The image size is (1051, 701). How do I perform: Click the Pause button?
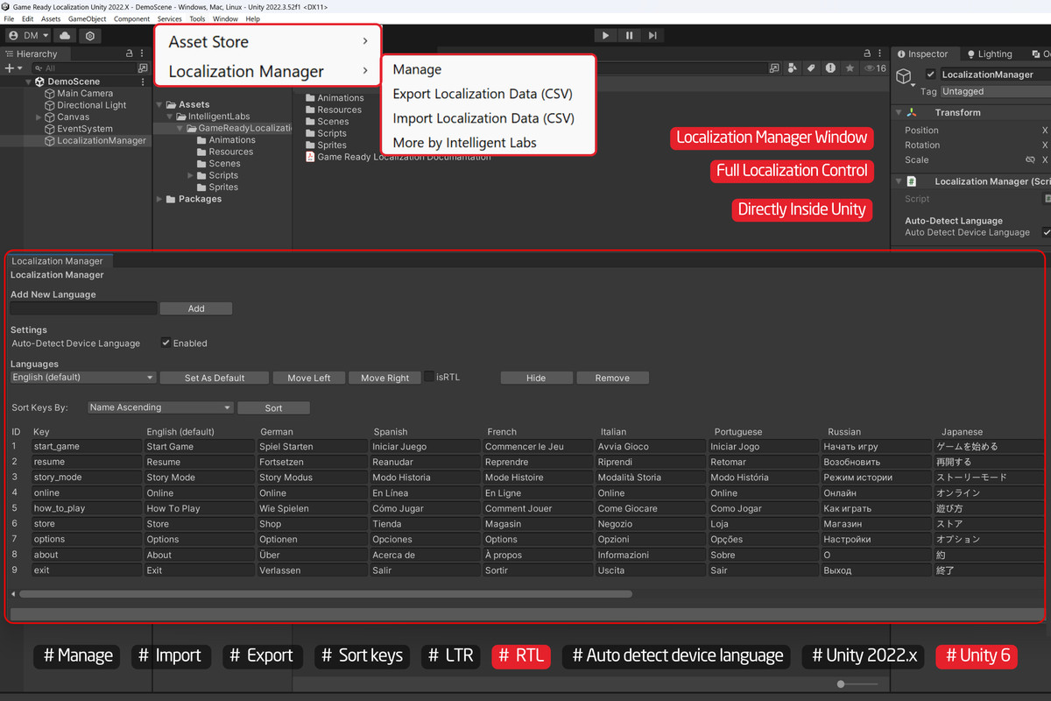coord(629,35)
